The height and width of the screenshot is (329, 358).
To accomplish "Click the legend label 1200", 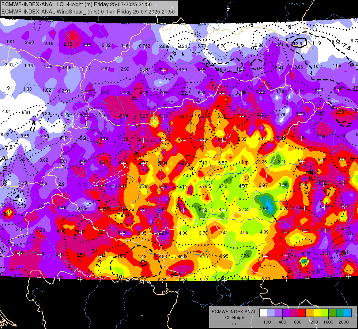I will 313,322.
